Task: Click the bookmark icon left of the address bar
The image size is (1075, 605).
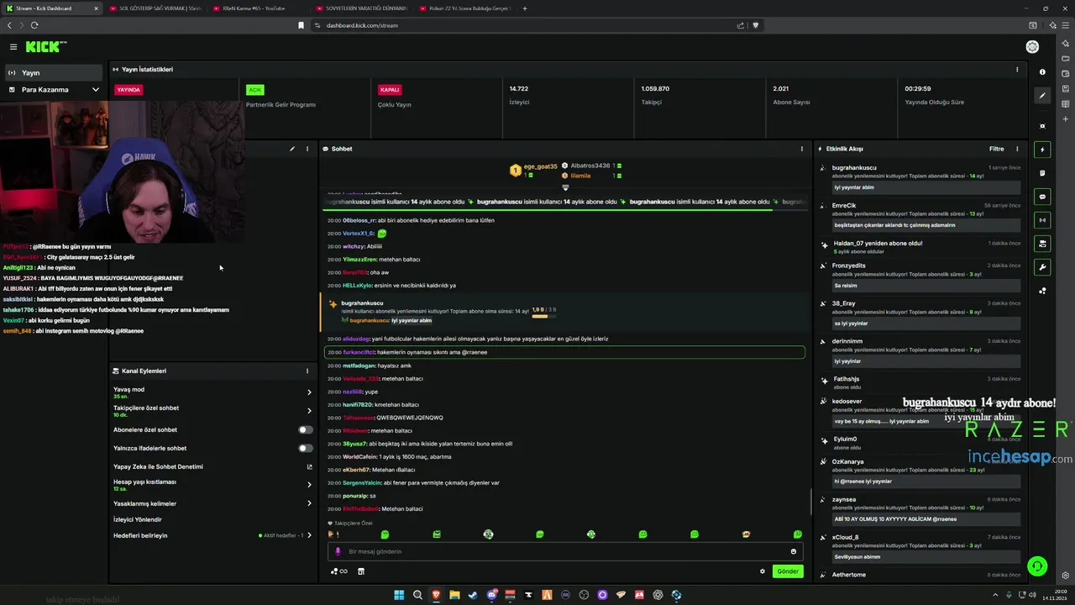Action: coord(301,25)
